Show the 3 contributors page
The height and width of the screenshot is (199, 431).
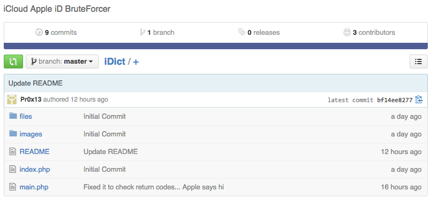pos(369,32)
